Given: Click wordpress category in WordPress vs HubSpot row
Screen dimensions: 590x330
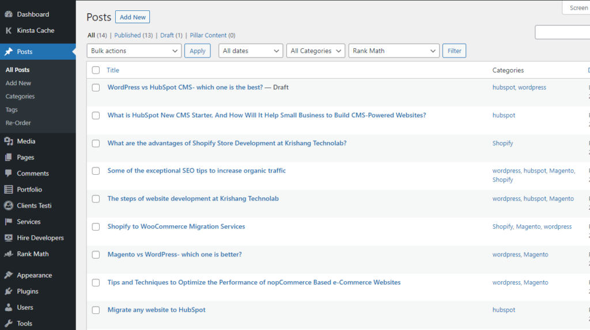Looking at the screenshot, I should coord(532,87).
